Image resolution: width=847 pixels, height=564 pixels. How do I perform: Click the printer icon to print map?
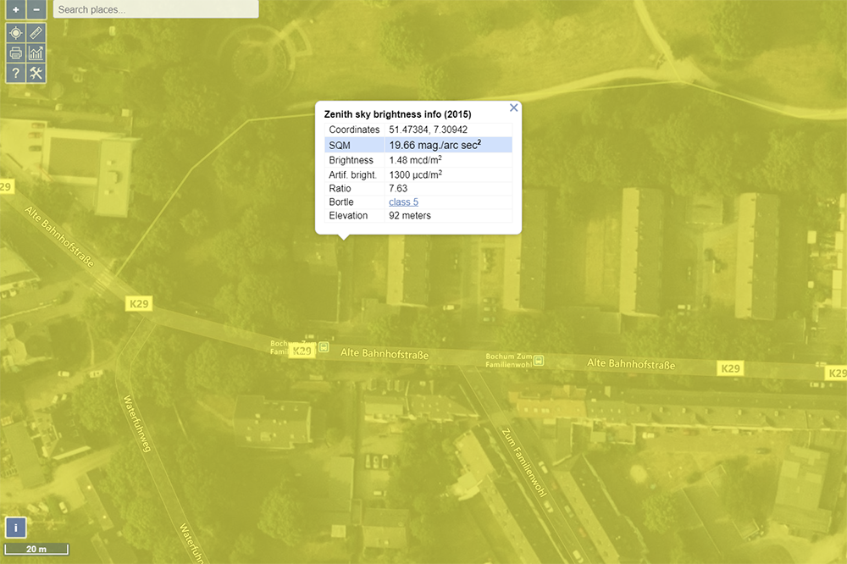15,53
